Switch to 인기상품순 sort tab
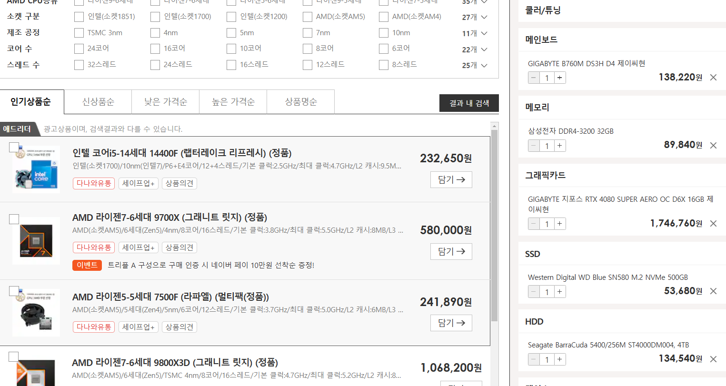 pyautogui.click(x=32, y=102)
